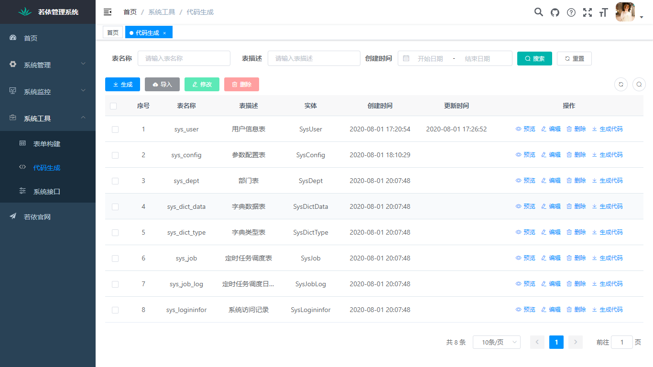Toggle fullscreen with the expand icon
Screen dimensions: 653x367
pos(588,12)
